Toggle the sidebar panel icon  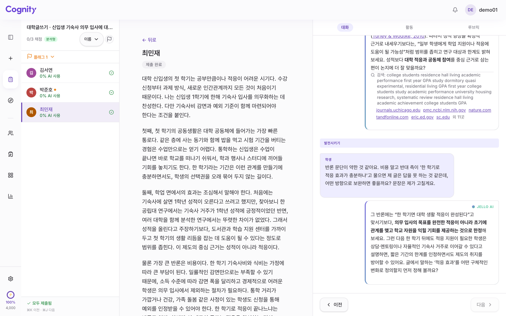coord(10,37)
